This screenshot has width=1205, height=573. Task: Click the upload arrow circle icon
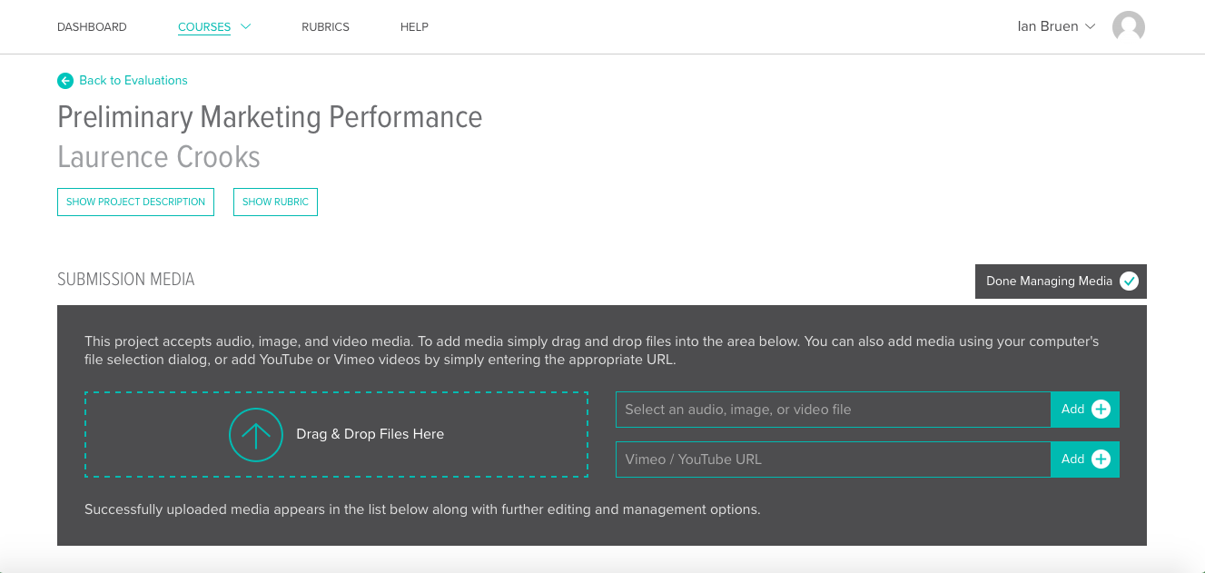(x=256, y=435)
